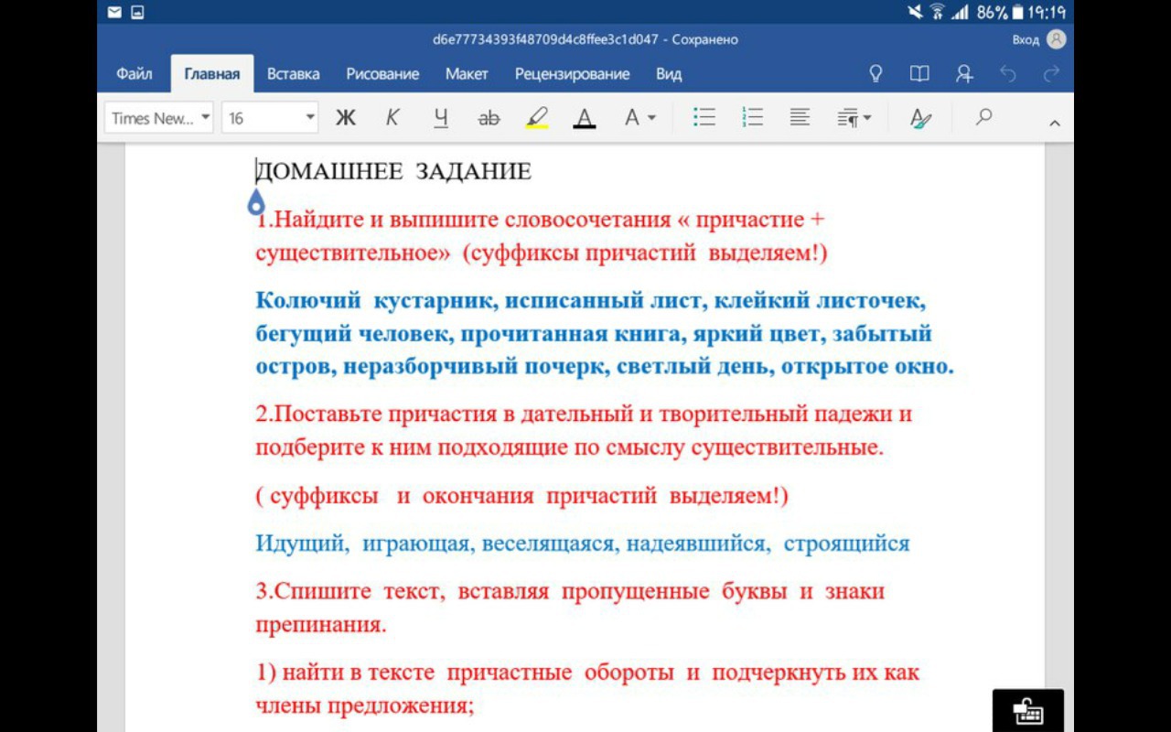Open text formatting options dropdown (A)
Viewport: 1171px width, 732px height.
(x=639, y=118)
